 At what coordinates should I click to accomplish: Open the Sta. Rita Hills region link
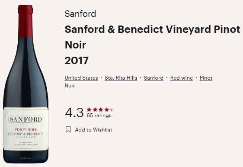(121, 78)
